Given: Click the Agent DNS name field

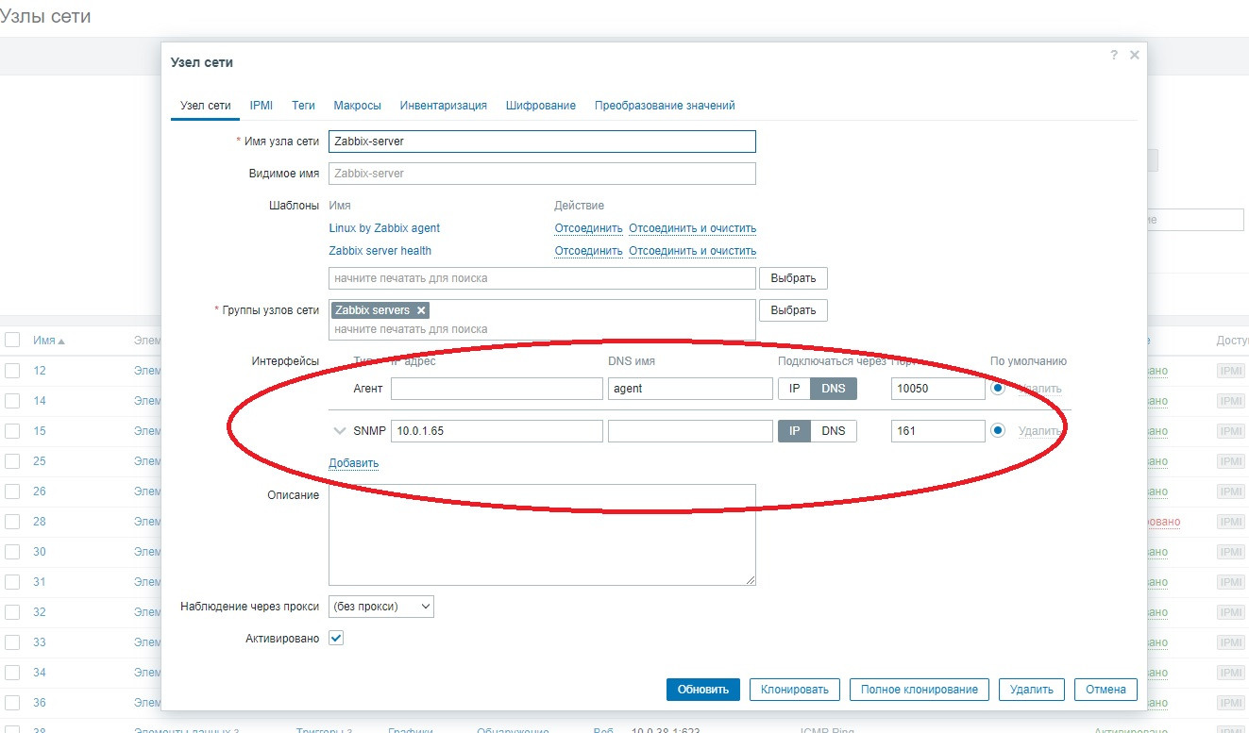Looking at the screenshot, I should click(690, 389).
